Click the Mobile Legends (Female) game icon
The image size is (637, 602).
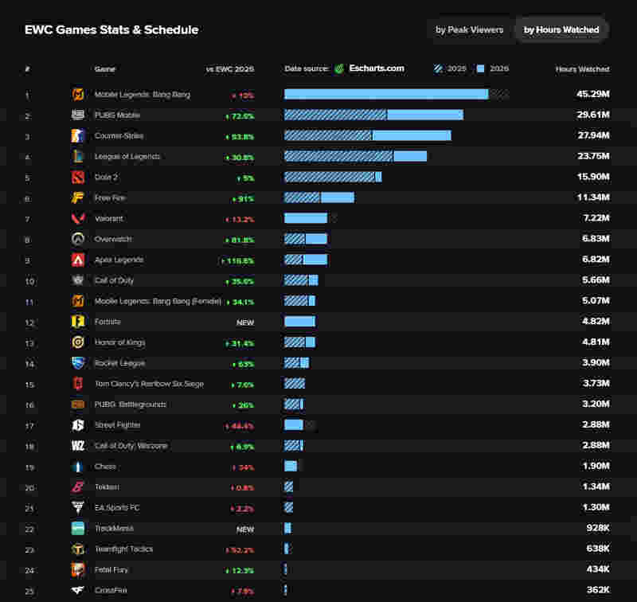78,301
